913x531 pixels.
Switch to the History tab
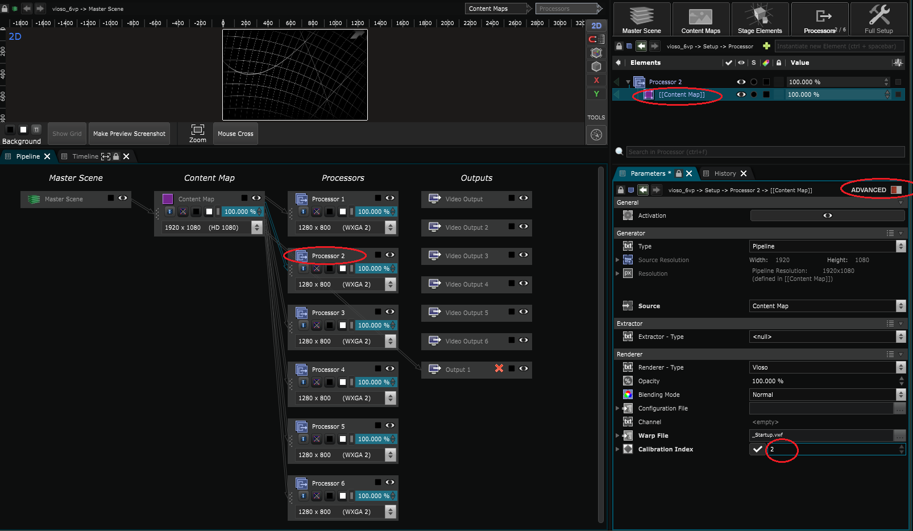tap(725, 173)
